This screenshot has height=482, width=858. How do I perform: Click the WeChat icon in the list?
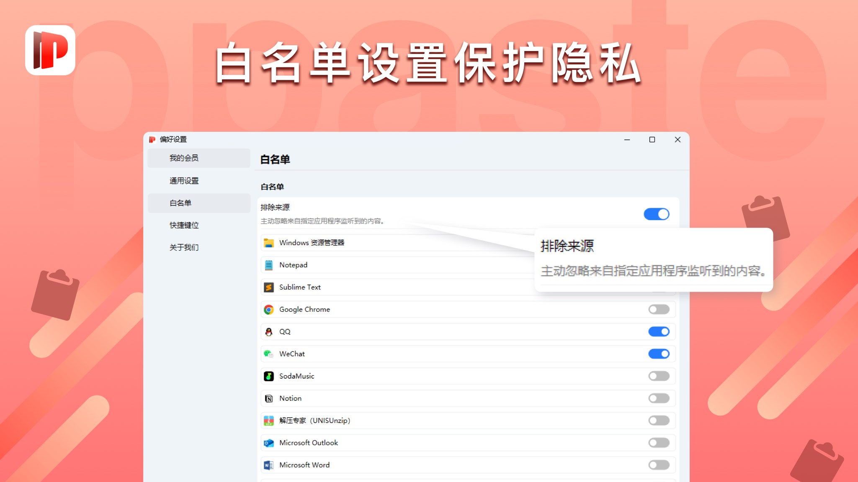(269, 354)
